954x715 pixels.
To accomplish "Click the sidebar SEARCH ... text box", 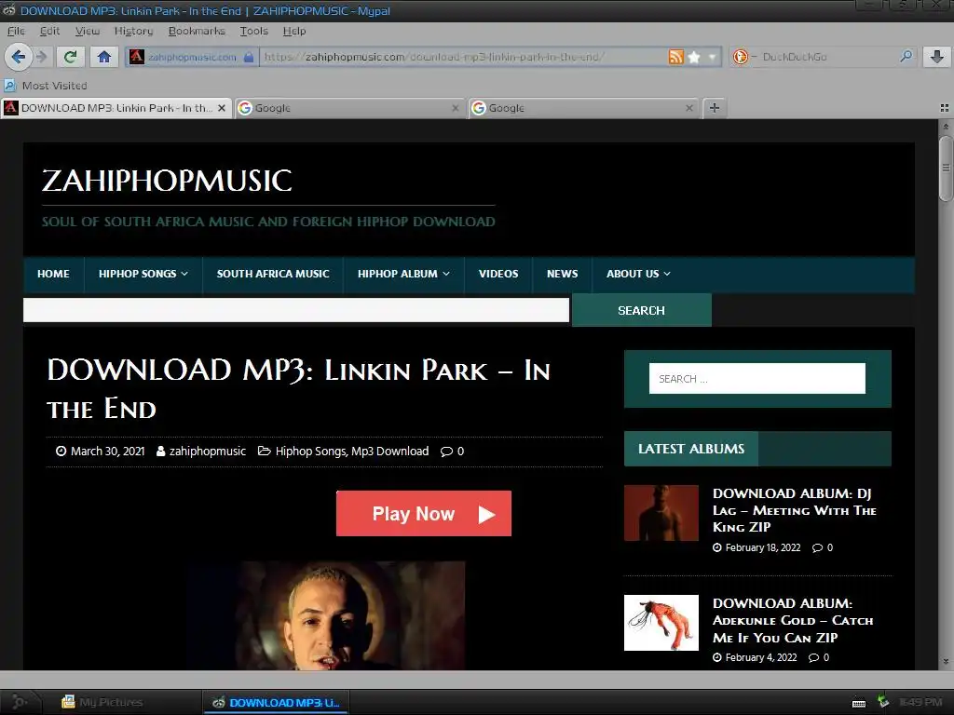I will (756, 378).
